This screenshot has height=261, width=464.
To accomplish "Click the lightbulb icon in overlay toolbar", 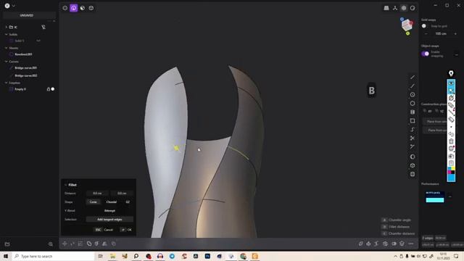I will [451, 73].
